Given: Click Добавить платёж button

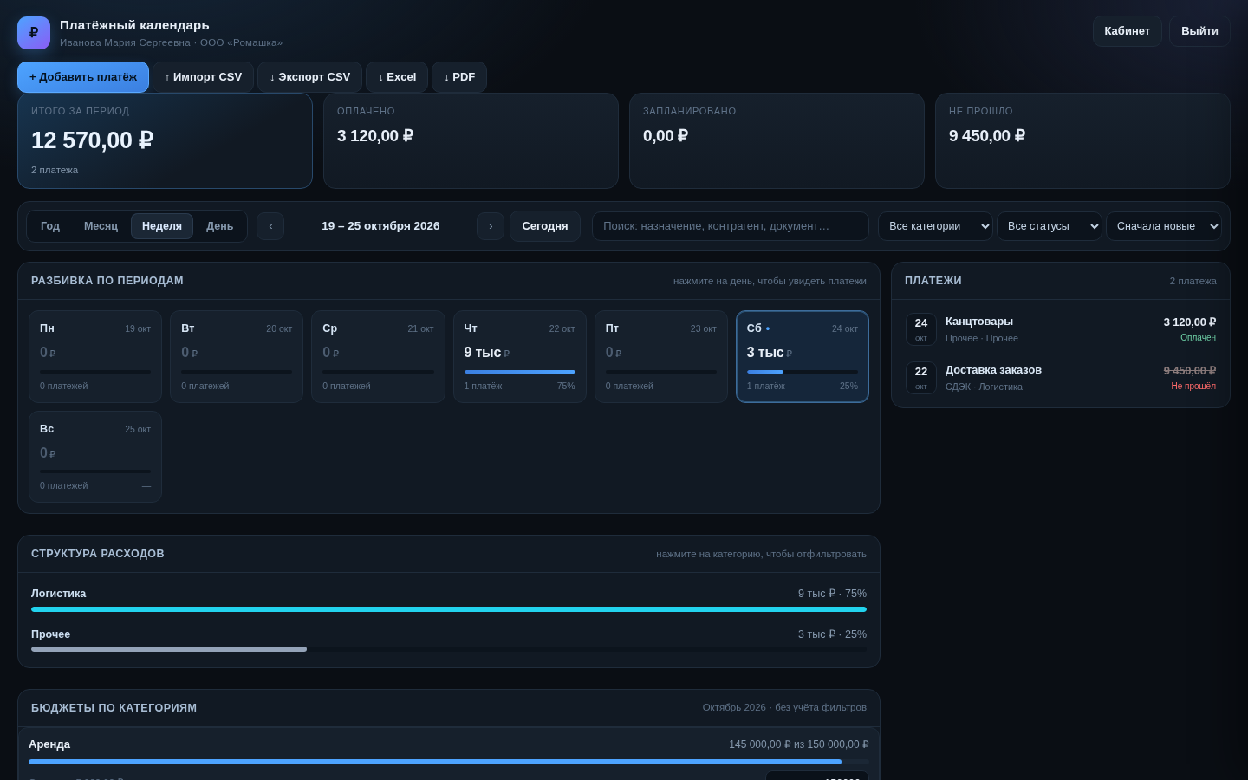Looking at the screenshot, I should (83, 77).
